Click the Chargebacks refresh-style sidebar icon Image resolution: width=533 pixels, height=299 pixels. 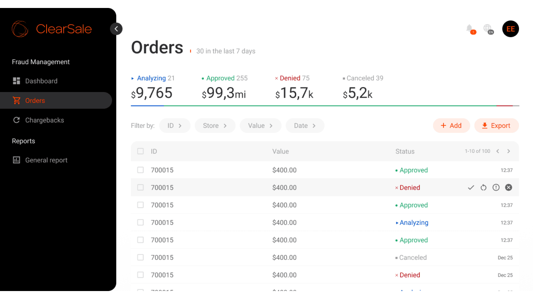coord(16,120)
